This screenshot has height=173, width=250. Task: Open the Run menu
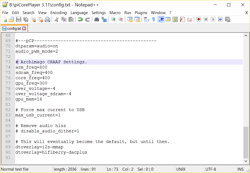click(128, 13)
